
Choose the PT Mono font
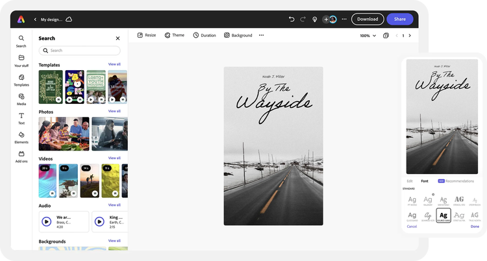point(412,201)
